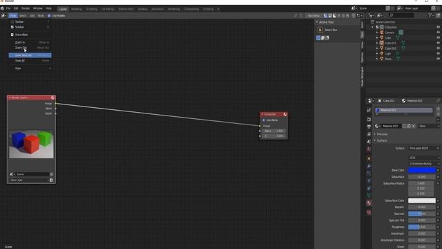
Task: Open the Scene properties tab icon
Action: [369, 141]
